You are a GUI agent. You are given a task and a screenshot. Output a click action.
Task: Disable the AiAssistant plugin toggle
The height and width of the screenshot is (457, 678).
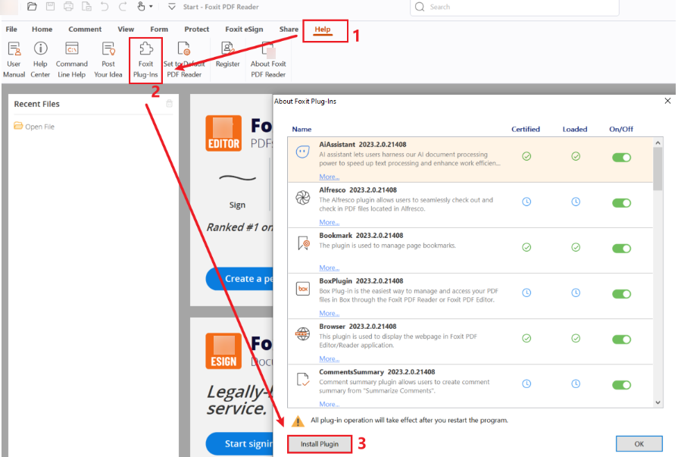coord(621,158)
